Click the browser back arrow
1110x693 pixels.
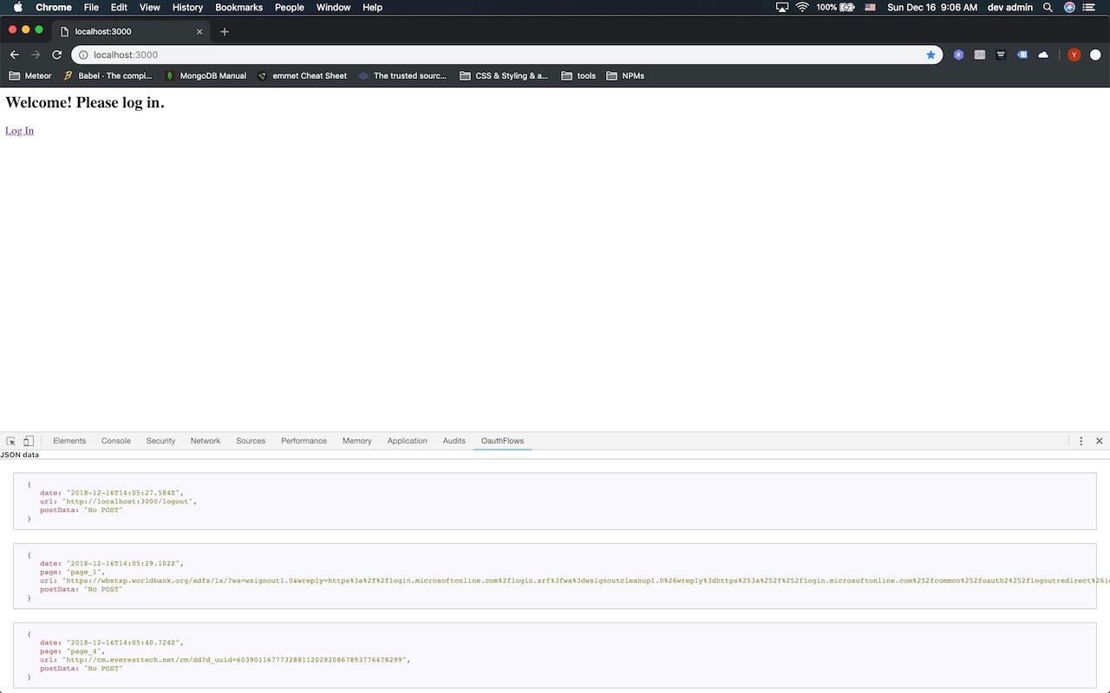(x=15, y=55)
